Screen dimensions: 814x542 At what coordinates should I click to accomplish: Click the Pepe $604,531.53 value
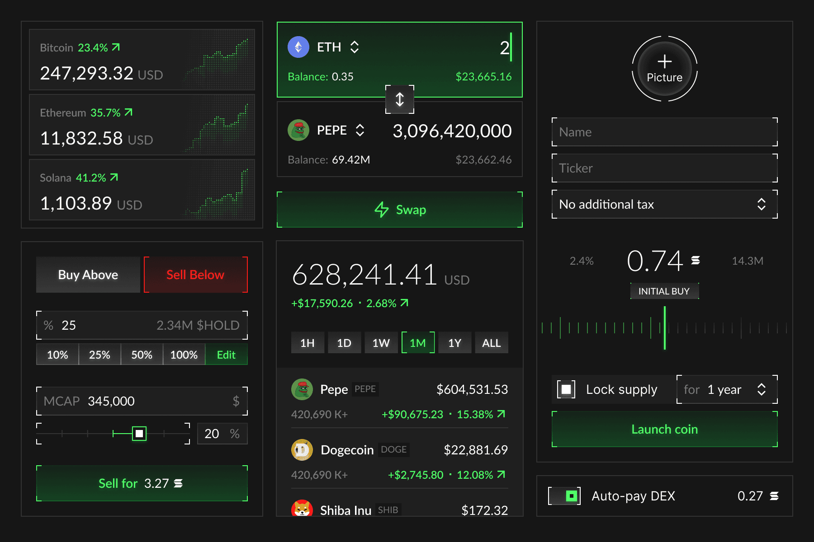[472, 389]
